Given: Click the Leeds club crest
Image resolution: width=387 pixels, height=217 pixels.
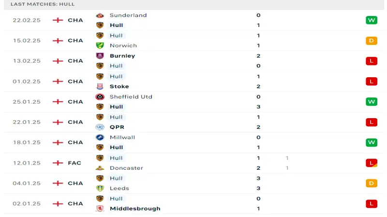Looking at the screenshot, I should 100,188.
